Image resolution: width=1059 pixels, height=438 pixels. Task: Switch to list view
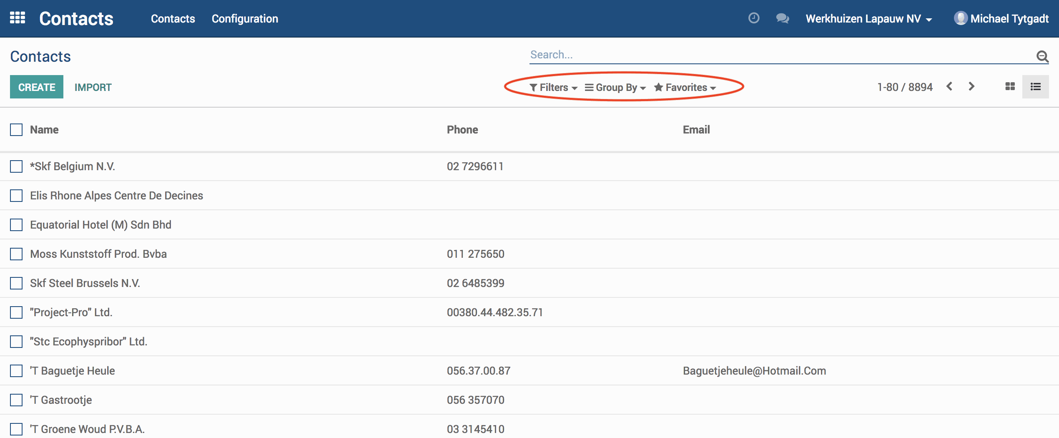(1036, 86)
